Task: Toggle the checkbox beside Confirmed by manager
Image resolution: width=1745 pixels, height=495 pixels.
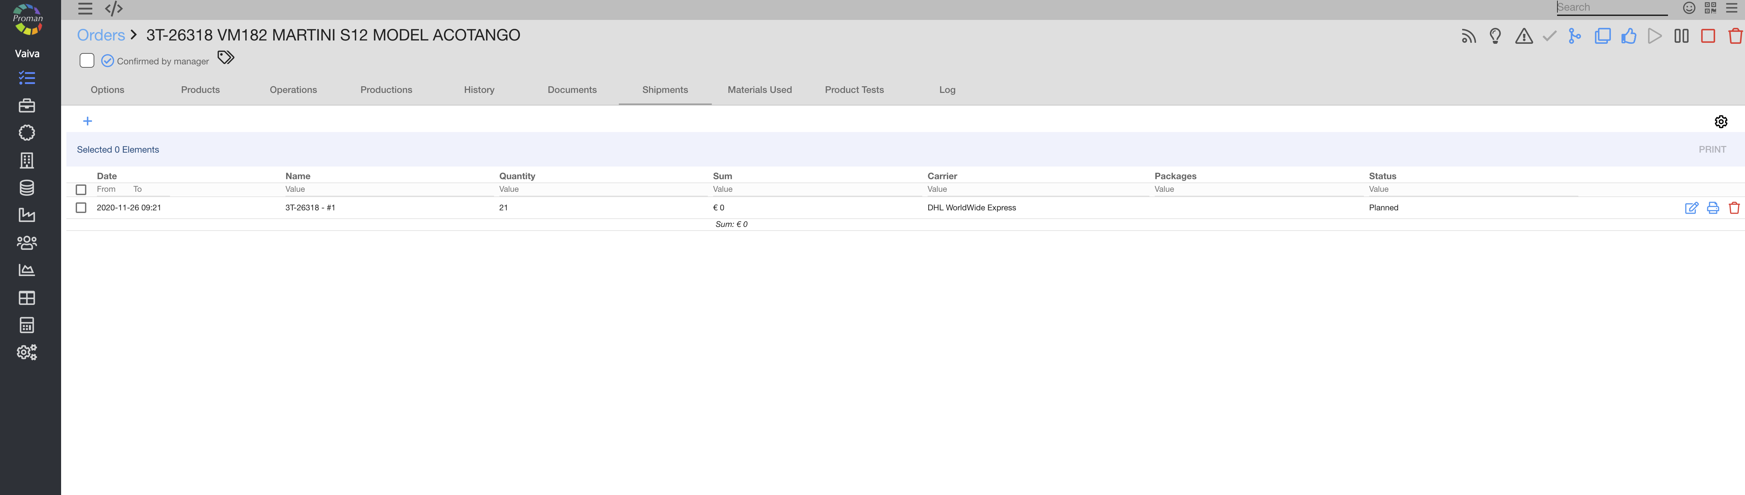Action: [87, 60]
